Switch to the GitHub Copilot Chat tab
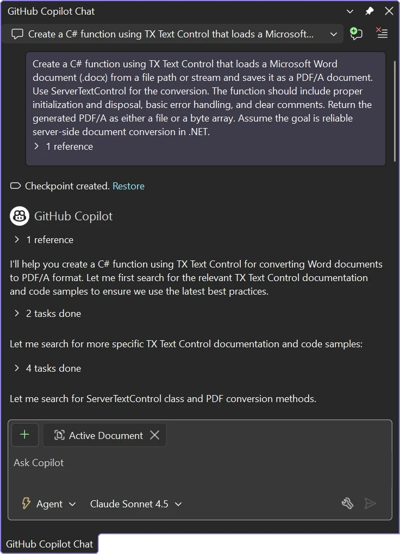 pyautogui.click(x=49, y=544)
